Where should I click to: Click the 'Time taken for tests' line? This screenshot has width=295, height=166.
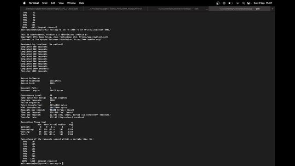[x=44, y=98]
